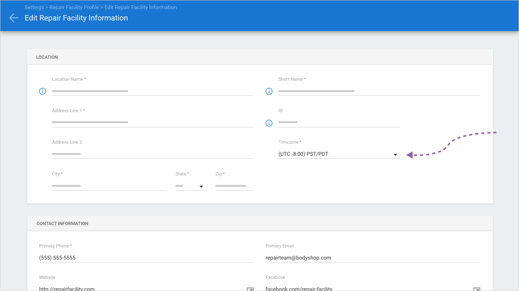Click the Edit Repair Facility Information breadcrumb
Screen dimensions: 519x291
click(141, 7)
